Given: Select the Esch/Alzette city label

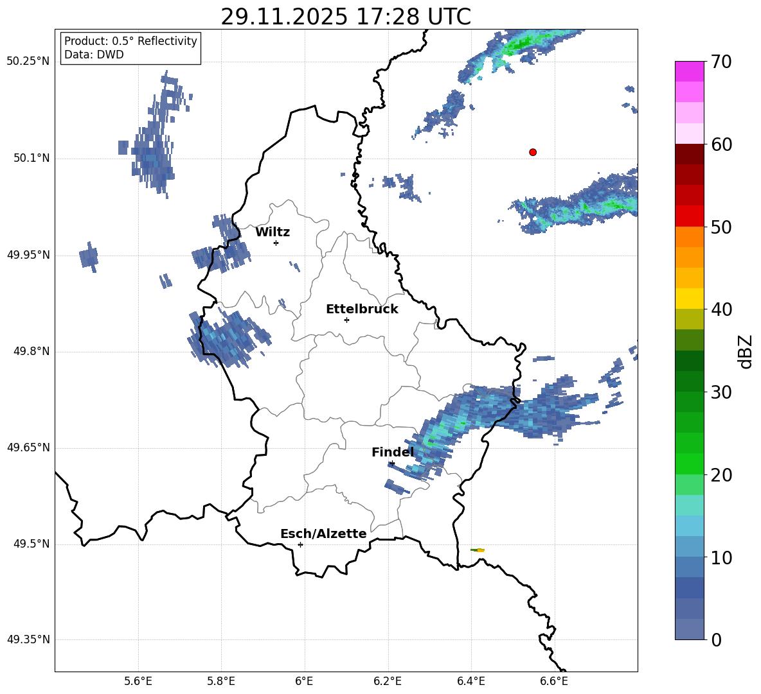Looking at the screenshot, I should point(323,534).
